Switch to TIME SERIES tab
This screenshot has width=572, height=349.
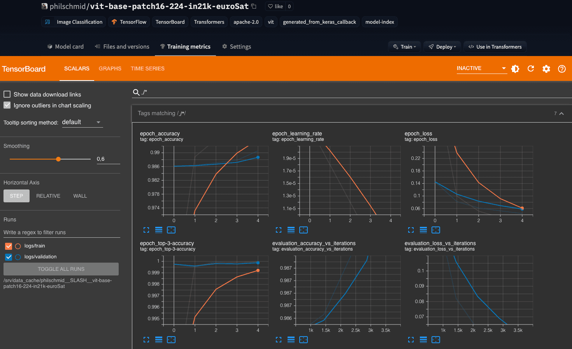tap(147, 68)
